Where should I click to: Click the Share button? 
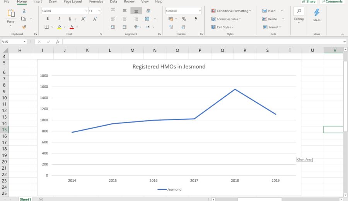(308, 2)
